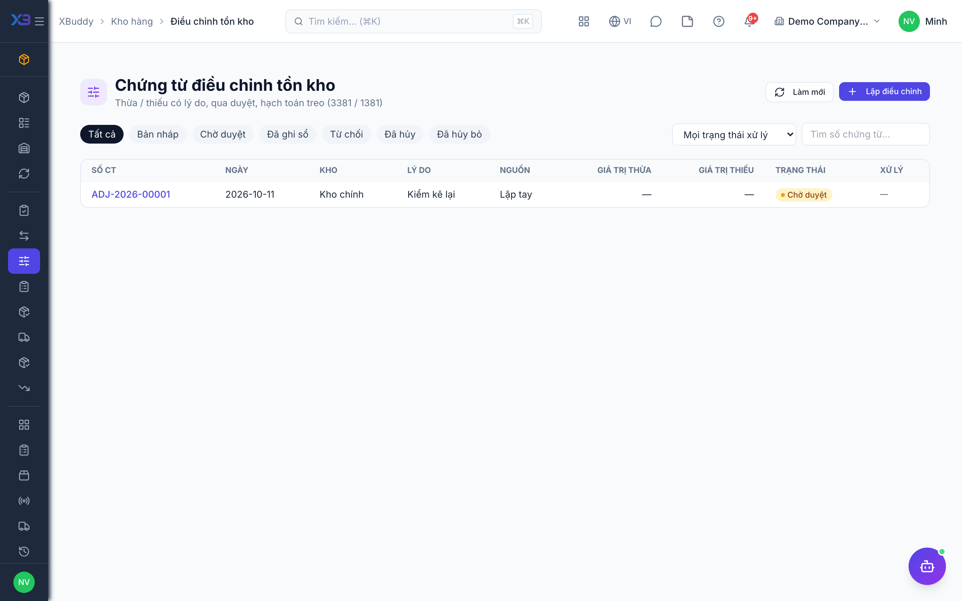962x601 pixels.
Task: Click the 2026-10-11 date cell
Action: click(x=250, y=194)
